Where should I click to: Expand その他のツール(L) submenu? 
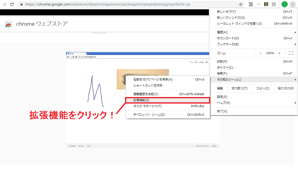[x=254, y=80]
